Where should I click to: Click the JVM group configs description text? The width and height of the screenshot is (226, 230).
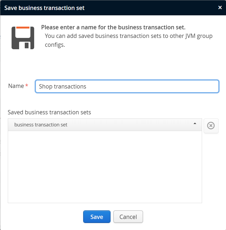tap(129, 40)
